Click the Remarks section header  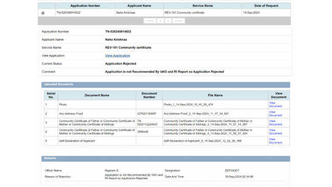point(166,158)
